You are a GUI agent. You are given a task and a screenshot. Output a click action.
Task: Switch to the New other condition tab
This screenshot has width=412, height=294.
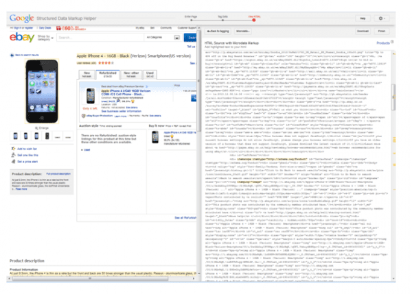131,75
